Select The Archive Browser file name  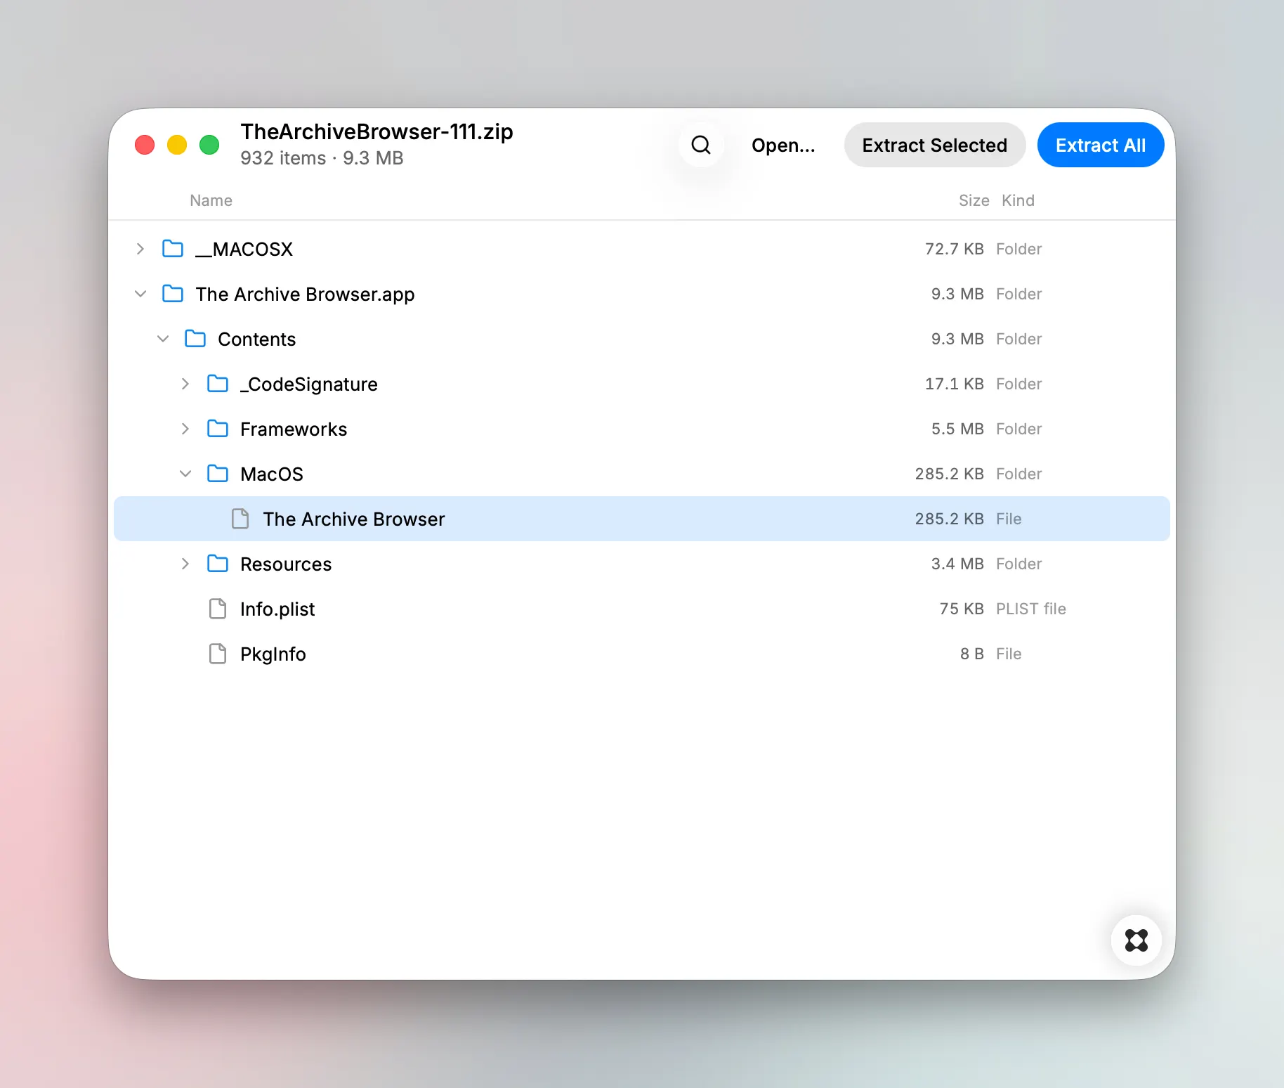(354, 519)
